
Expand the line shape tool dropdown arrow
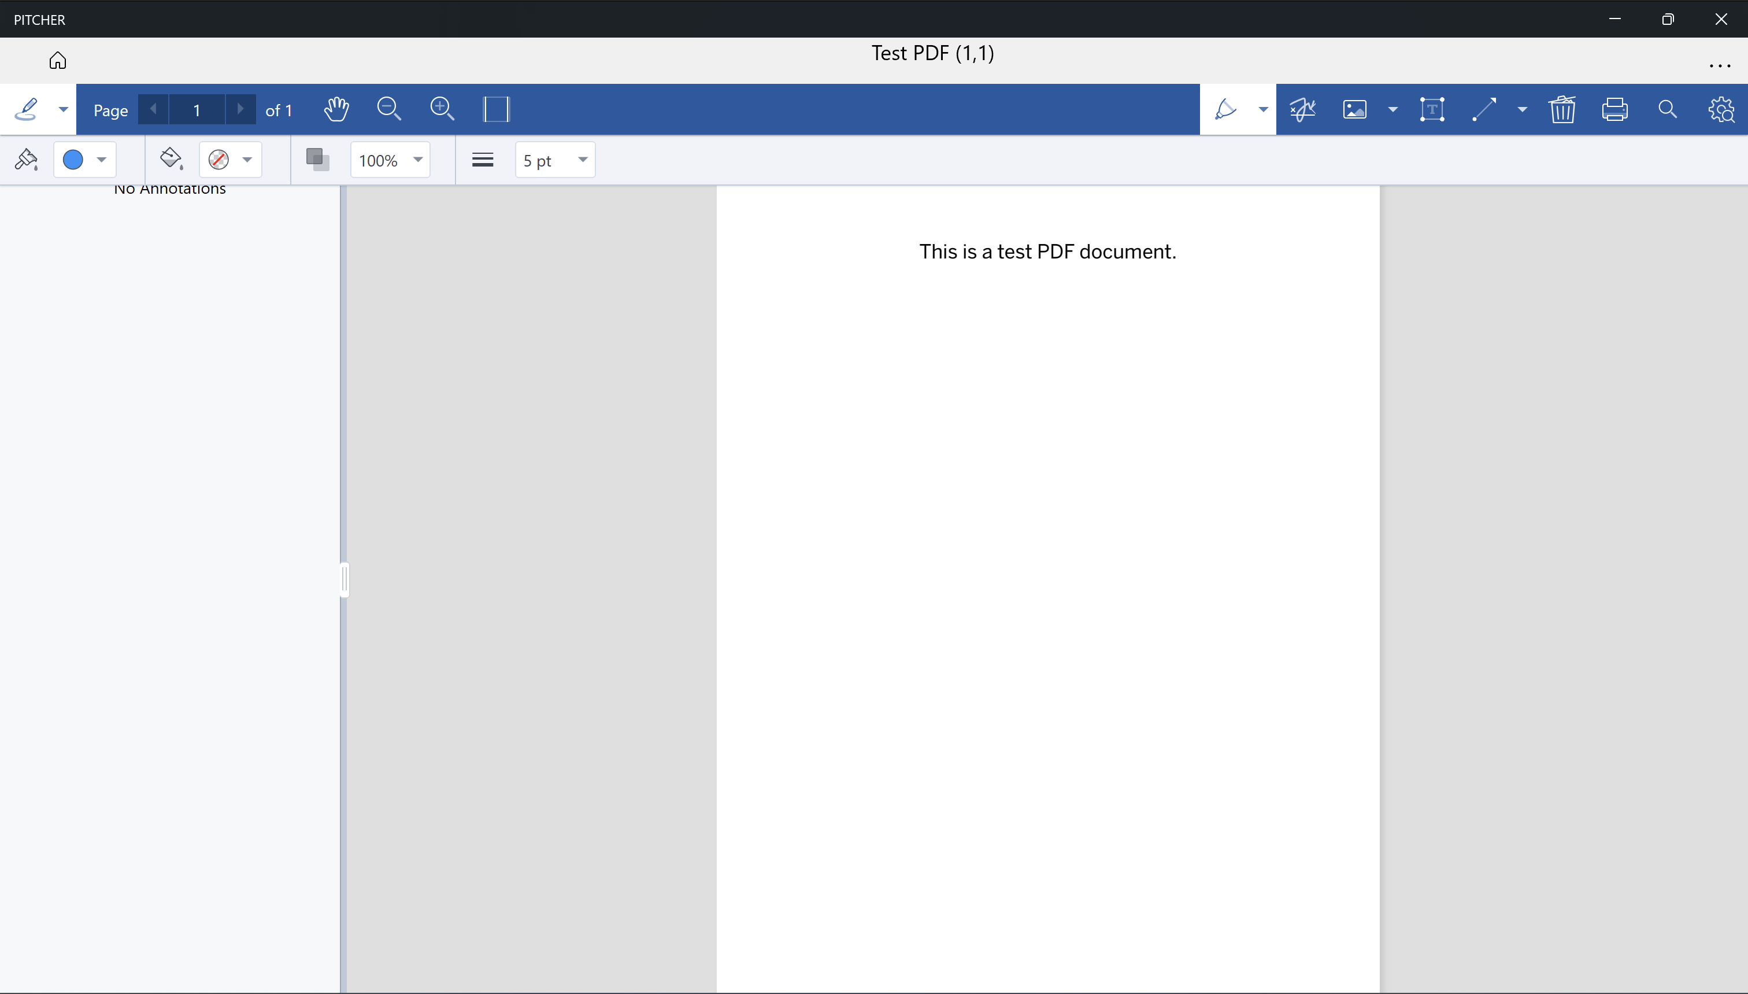(1522, 109)
